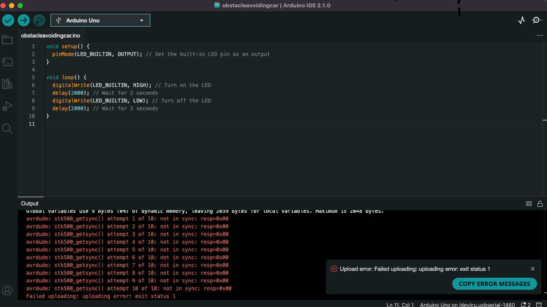Start debugging with the debug toolbar icon
This screenshot has width=547, height=307.
[x=39, y=20]
